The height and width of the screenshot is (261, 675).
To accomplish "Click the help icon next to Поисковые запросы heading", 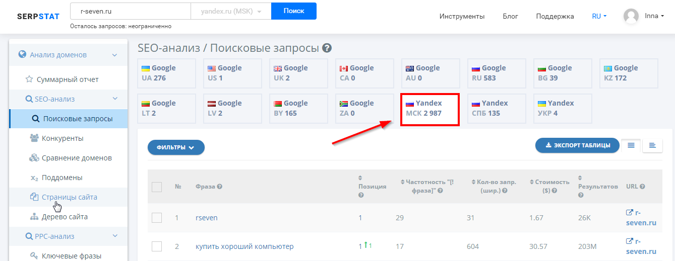I will [327, 48].
